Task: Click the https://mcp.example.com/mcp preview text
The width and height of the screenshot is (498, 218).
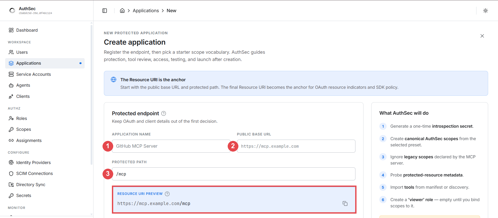Action: pyautogui.click(x=154, y=203)
